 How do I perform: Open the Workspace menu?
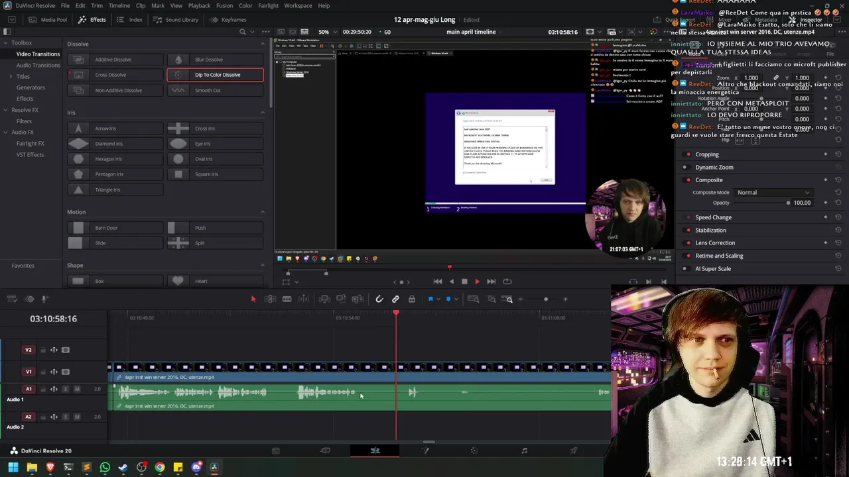pyautogui.click(x=298, y=5)
